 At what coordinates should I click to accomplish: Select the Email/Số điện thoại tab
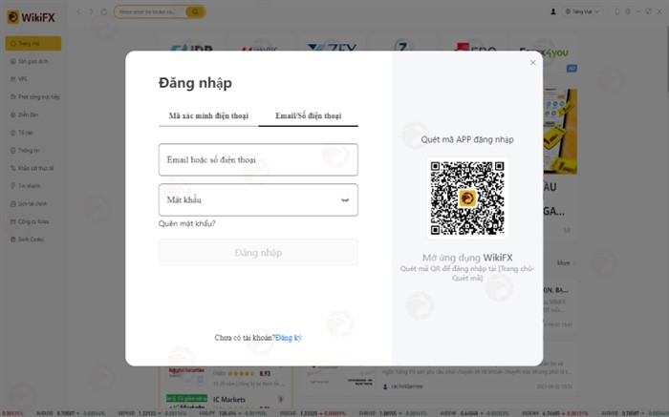[308, 115]
